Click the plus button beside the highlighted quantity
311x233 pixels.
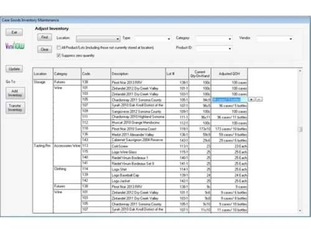coord(251,99)
